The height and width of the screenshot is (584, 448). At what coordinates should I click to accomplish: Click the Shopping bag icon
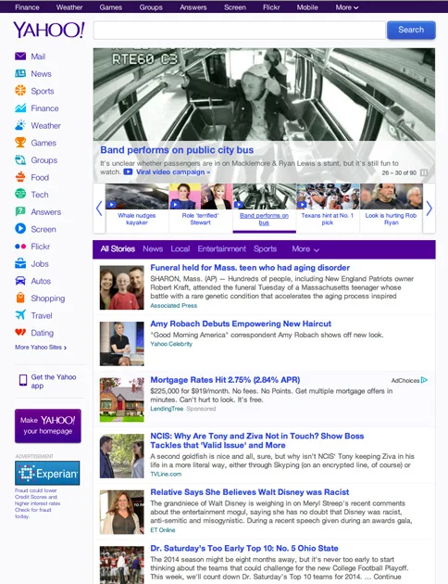click(x=20, y=298)
